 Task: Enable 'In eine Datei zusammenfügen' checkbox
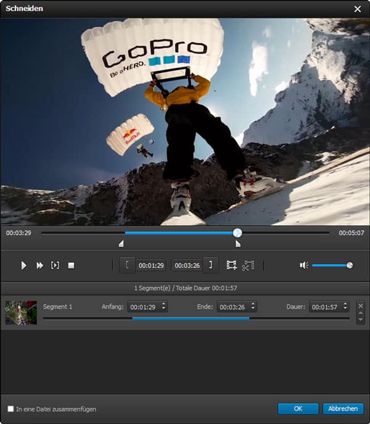(10, 409)
